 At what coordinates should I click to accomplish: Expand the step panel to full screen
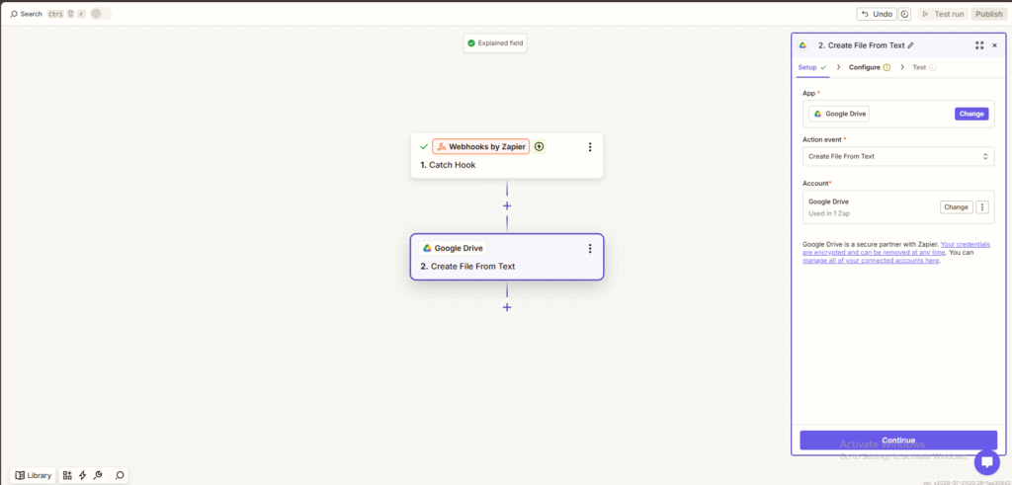(x=979, y=45)
